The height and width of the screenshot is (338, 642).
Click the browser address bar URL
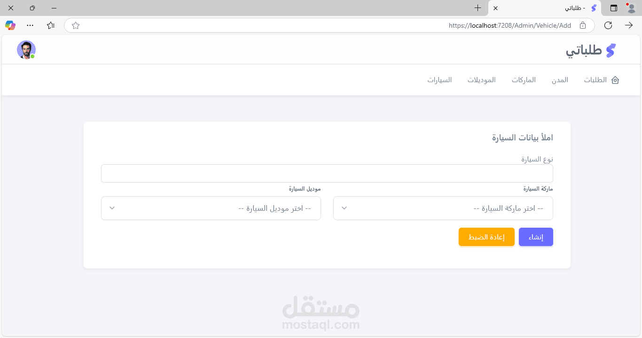point(510,25)
